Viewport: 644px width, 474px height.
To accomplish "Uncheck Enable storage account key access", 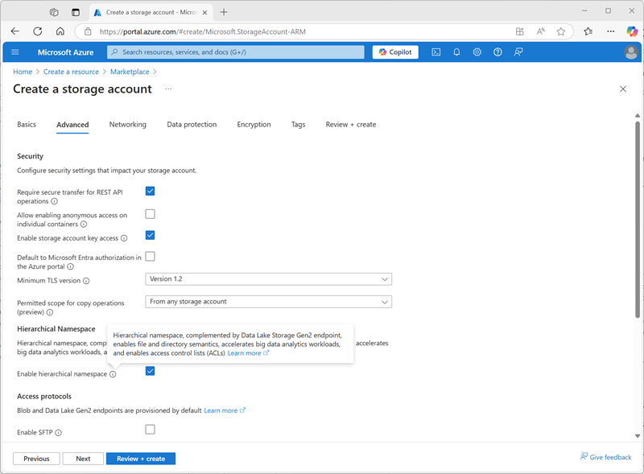I will [x=150, y=235].
